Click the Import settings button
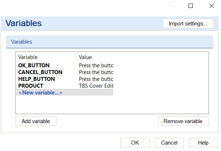The width and height of the screenshot is (221, 151). 188,24
